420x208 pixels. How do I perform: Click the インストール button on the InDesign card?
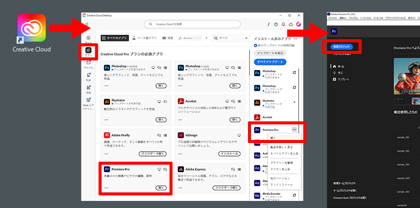[229, 154]
